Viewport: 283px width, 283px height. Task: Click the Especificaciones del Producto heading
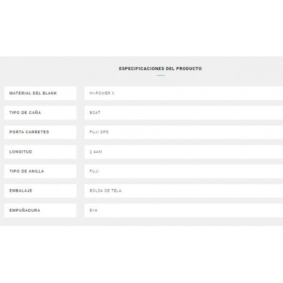click(160, 68)
